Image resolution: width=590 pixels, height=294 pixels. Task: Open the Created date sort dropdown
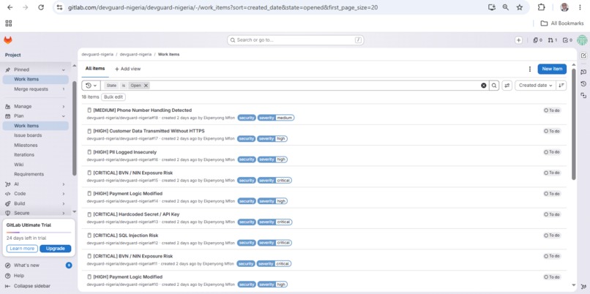coord(535,86)
